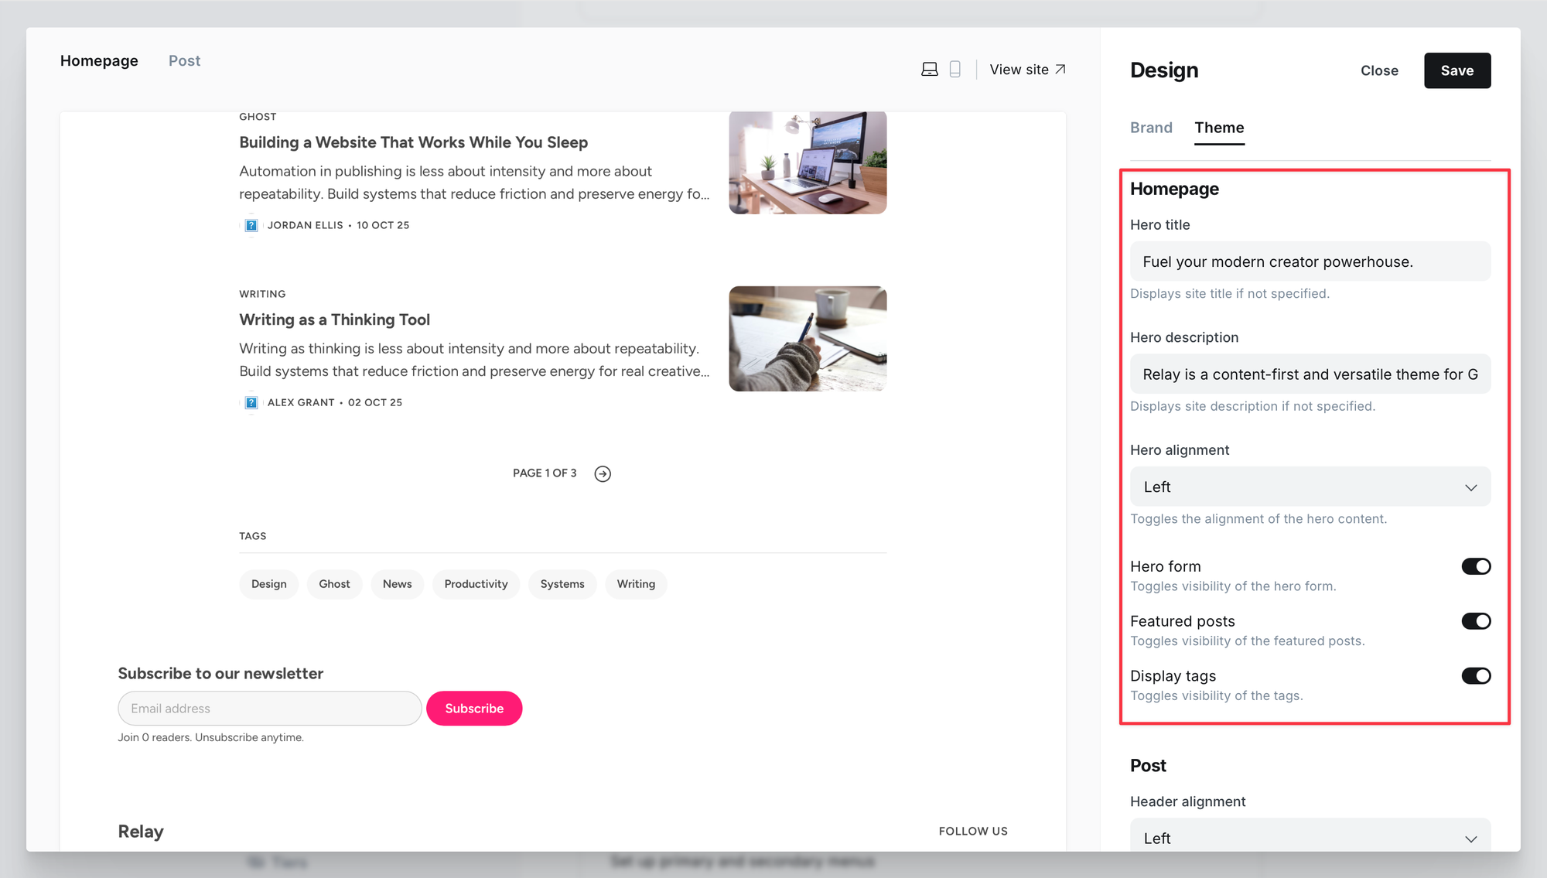Click next page arrow icon
The height and width of the screenshot is (878, 1547).
(603, 473)
